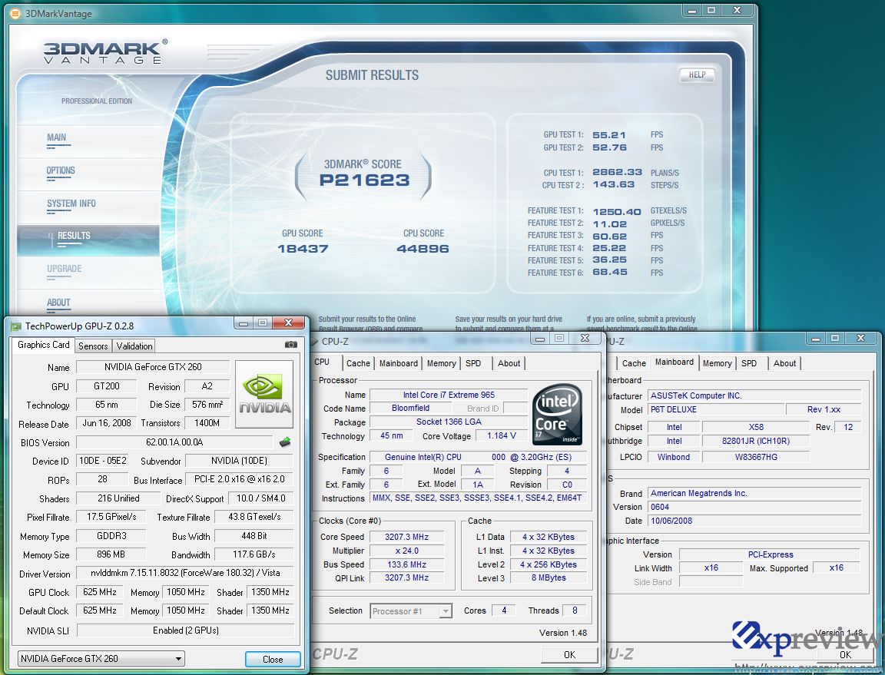Image resolution: width=885 pixels, height=675 pixels.
Task: Click the processor name Intel Core i7 Extreme 965
Action: click(x=449, y=395)
